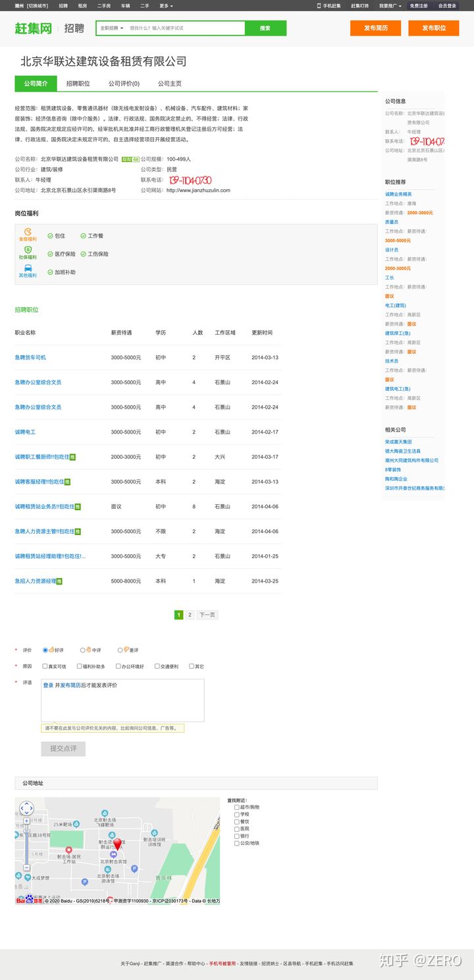The width and height of the screenshot is (474, 980).
Task: Click the 登录 link in review box
Action: [x=48, y=685]
